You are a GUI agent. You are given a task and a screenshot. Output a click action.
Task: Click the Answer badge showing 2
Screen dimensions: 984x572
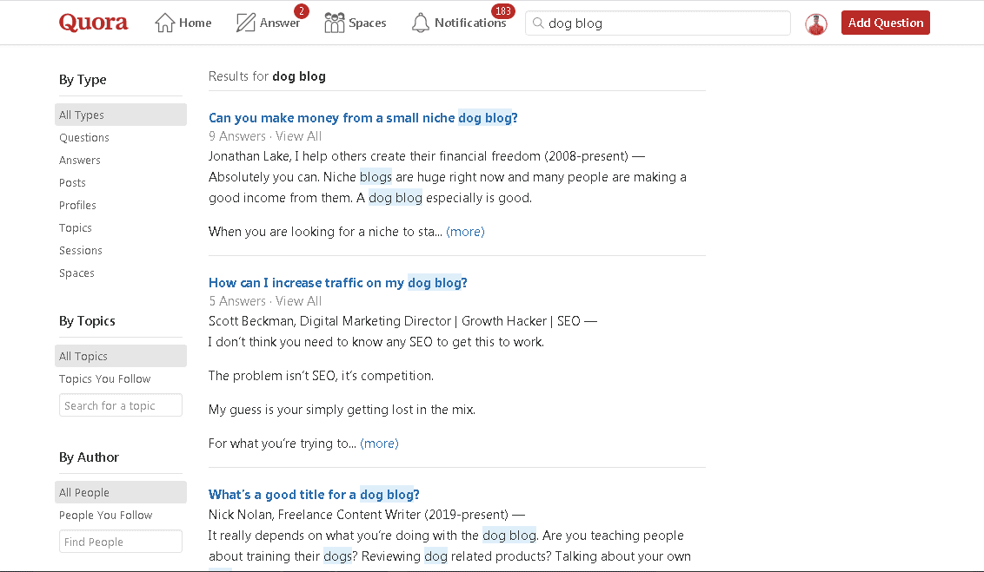click(302, 11)
